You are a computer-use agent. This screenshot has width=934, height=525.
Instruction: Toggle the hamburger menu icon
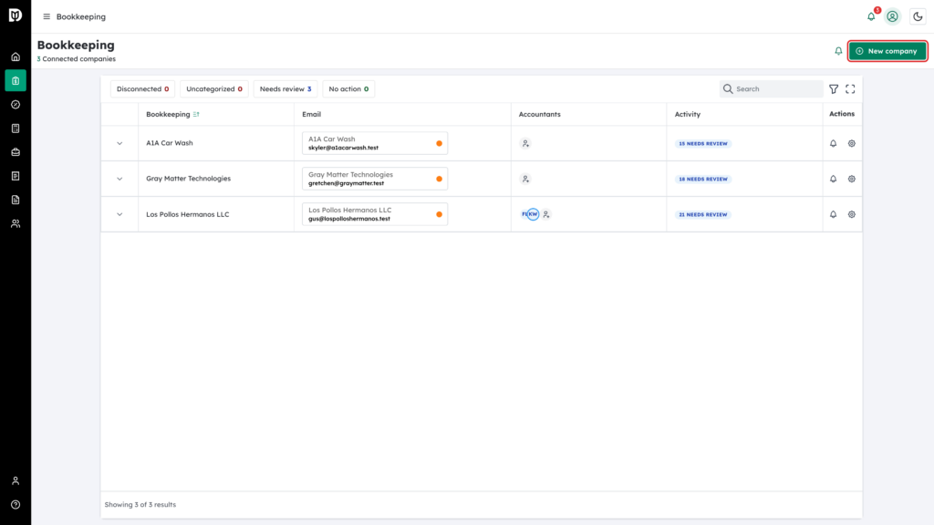47,16
